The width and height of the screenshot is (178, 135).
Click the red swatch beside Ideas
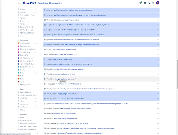[x=19, y=82]
